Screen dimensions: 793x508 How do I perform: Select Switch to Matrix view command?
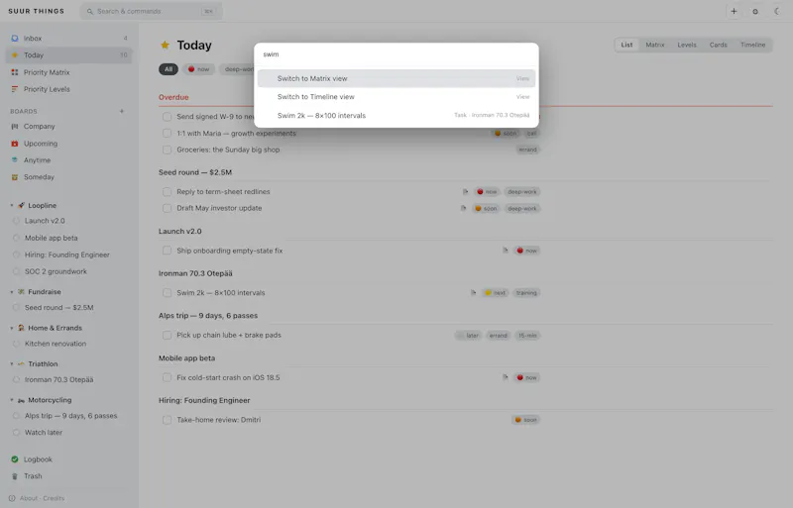pos(396,78)
